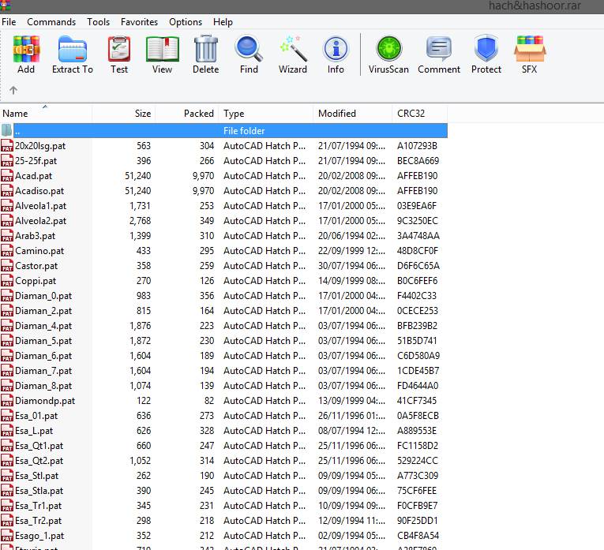604x550 pixels.
Task: Select file Esa_Tr2.pat
Action: [x=38, y=521]
